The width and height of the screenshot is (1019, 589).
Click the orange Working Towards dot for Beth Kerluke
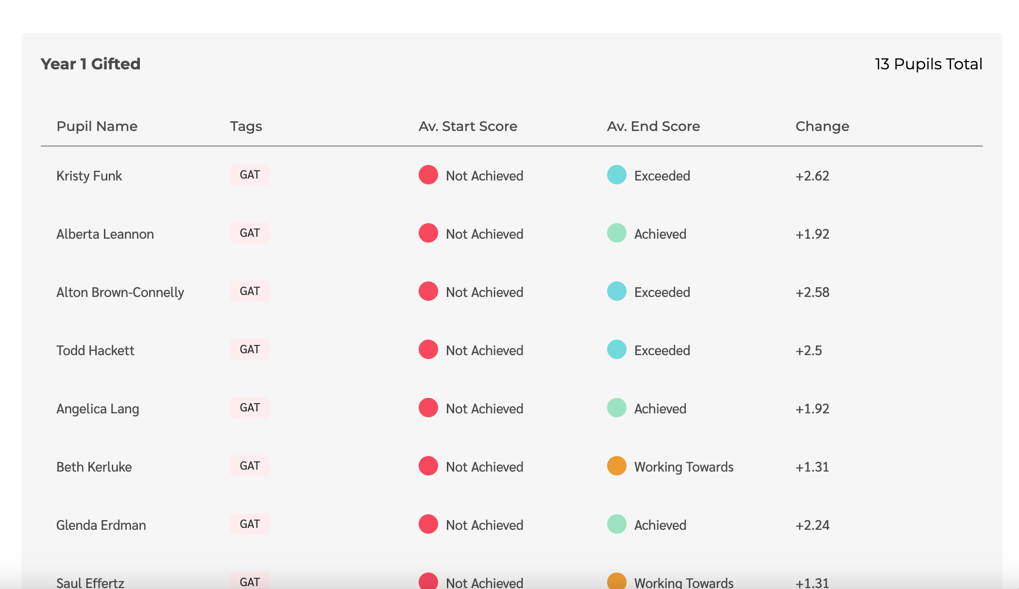[x=616, y=466]
